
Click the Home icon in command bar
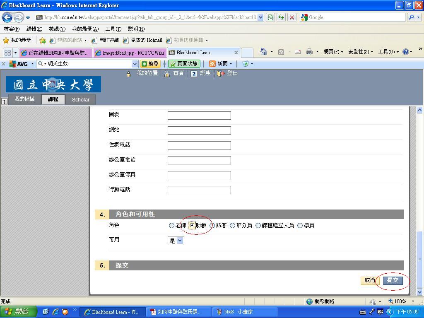point(263,52)
